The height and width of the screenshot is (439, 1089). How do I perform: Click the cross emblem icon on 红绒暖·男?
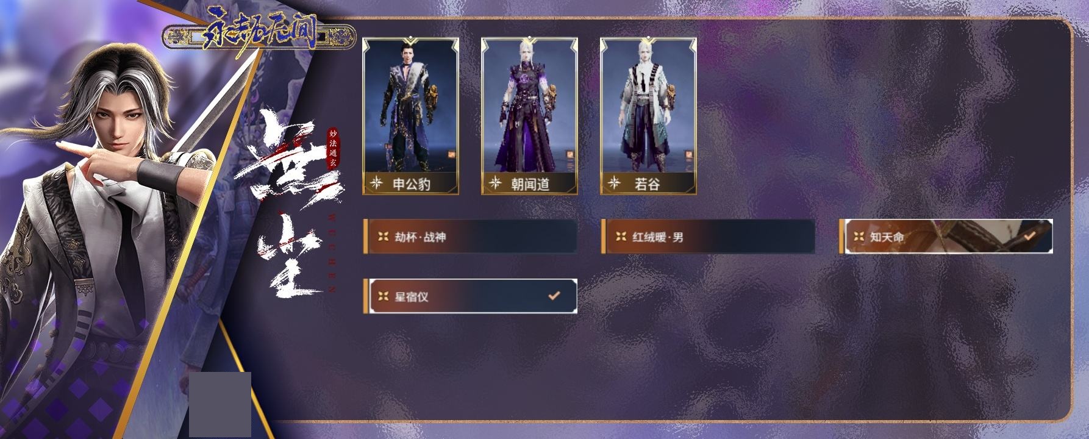tap(621, 237)
